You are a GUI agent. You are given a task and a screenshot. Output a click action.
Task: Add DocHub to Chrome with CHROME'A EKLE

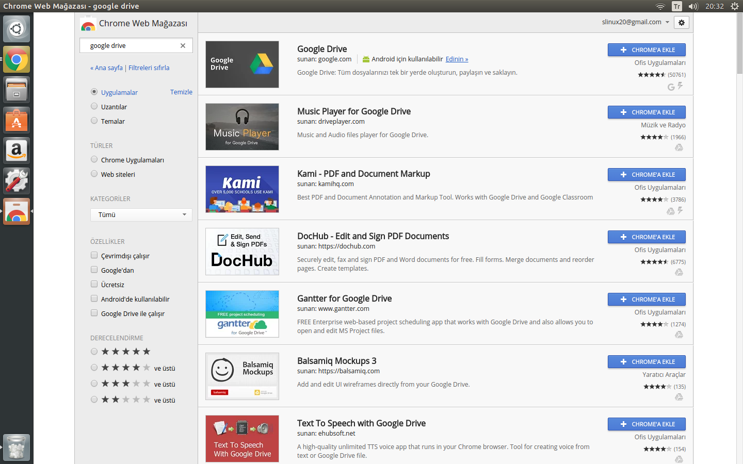pyautogui.click(x=647, y=237)
